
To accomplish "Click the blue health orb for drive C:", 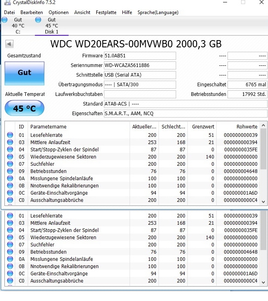I will pos(4,20).
